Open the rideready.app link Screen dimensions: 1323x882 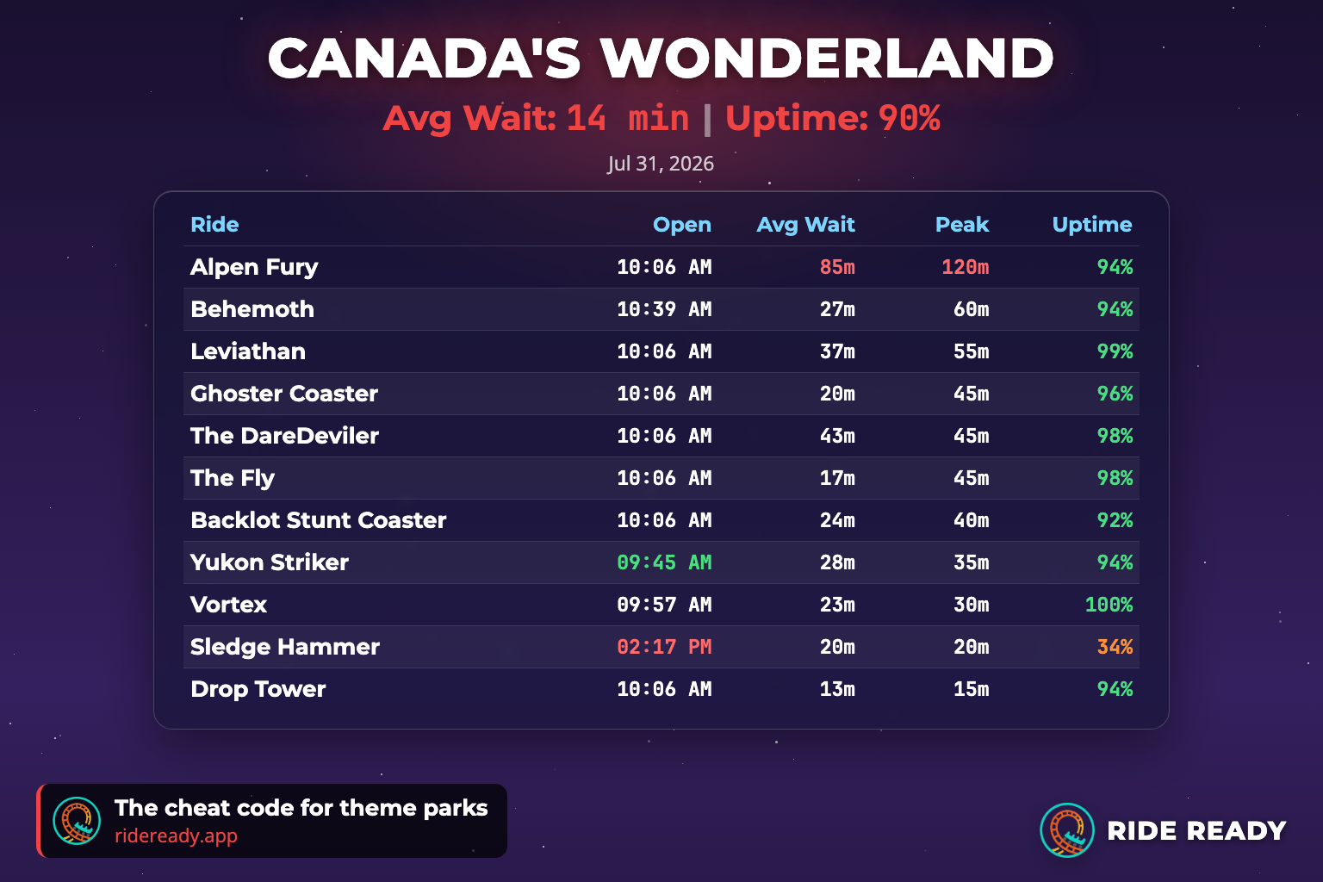[176, 835]
